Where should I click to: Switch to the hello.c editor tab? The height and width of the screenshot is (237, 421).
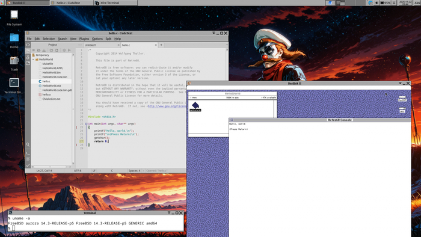coord(139,45)
